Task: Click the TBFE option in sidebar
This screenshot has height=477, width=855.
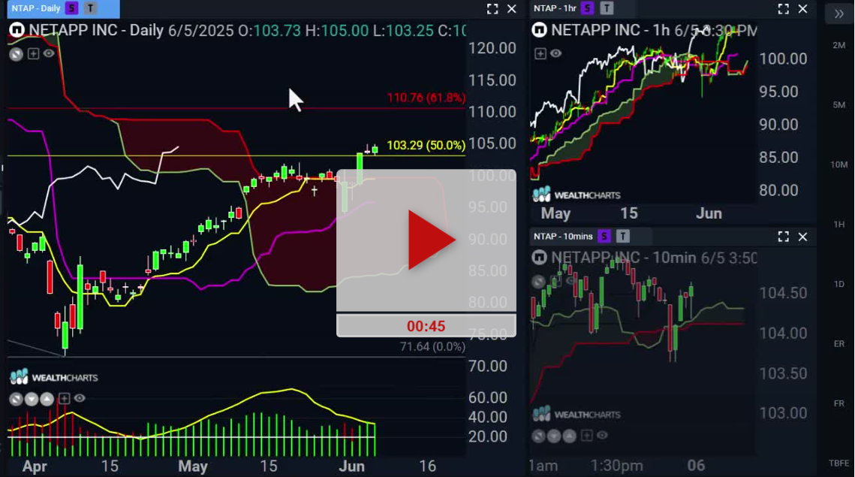Action: tap(838, 463)
